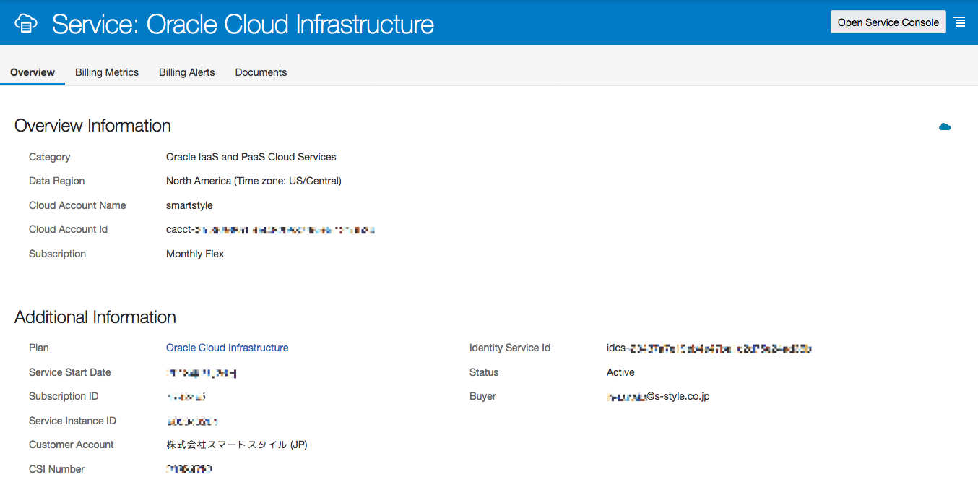Click the Status label
The width and height of the screenshot is (978, 485).
click(x=484, y=372)
